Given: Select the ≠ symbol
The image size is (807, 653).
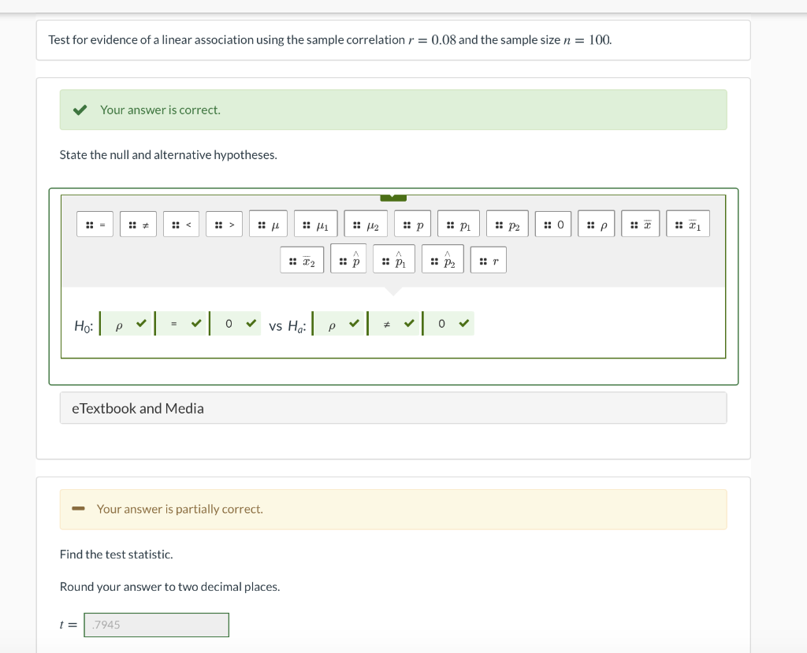Looking at the screenshot, I should click(x=138, y=224).
